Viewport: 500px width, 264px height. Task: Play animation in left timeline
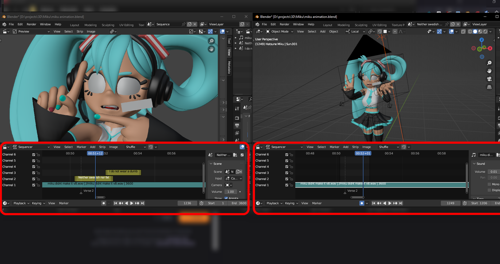[131, 203]
